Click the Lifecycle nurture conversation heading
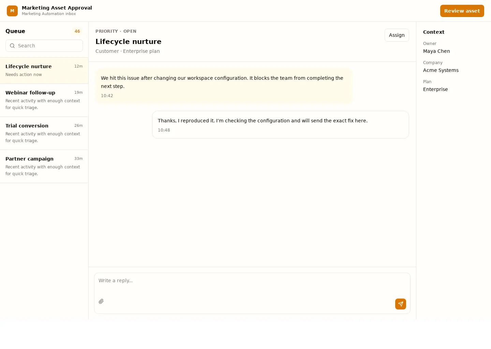 [x=129, y=42]
